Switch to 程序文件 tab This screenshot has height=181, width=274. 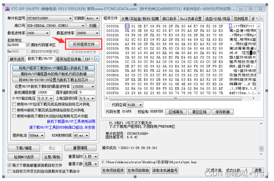click(111, 18)
